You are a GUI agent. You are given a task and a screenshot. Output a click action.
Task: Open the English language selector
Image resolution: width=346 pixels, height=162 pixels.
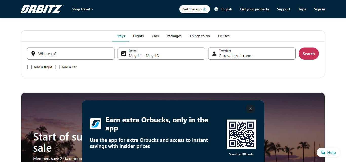point(223,9)
